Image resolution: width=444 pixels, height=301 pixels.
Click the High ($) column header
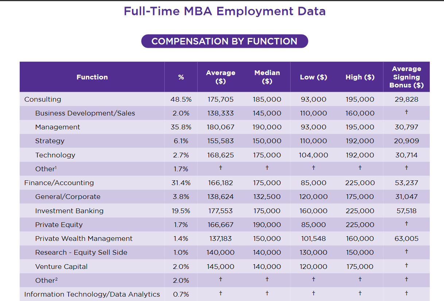[x=360, y=77]
